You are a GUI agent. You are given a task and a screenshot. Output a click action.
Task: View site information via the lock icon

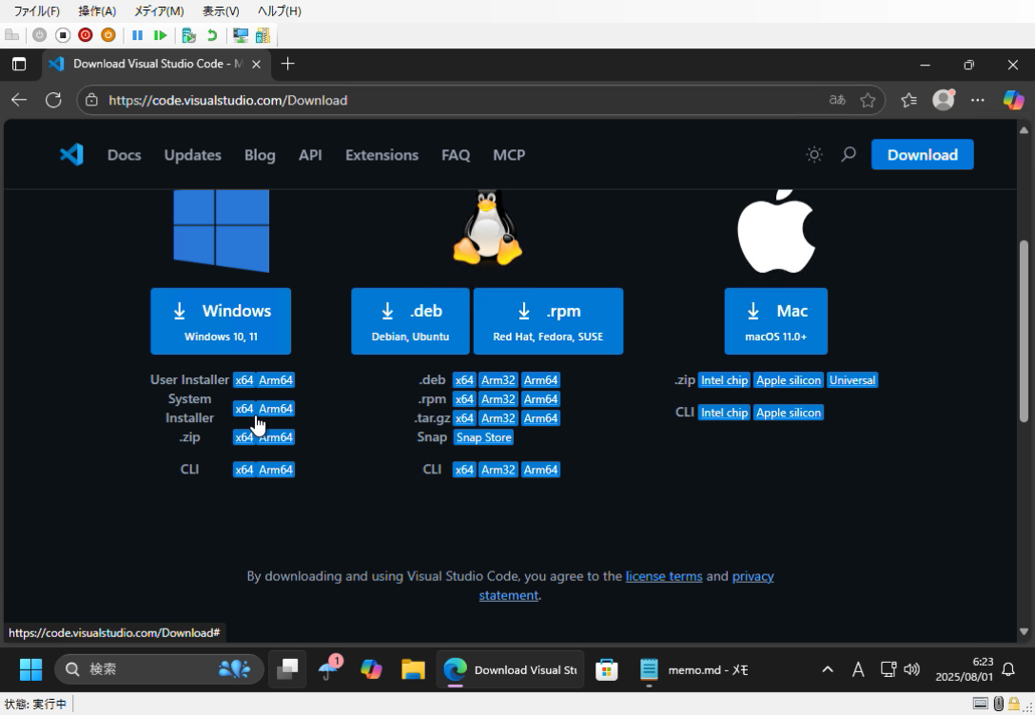[x=91, y=100]
